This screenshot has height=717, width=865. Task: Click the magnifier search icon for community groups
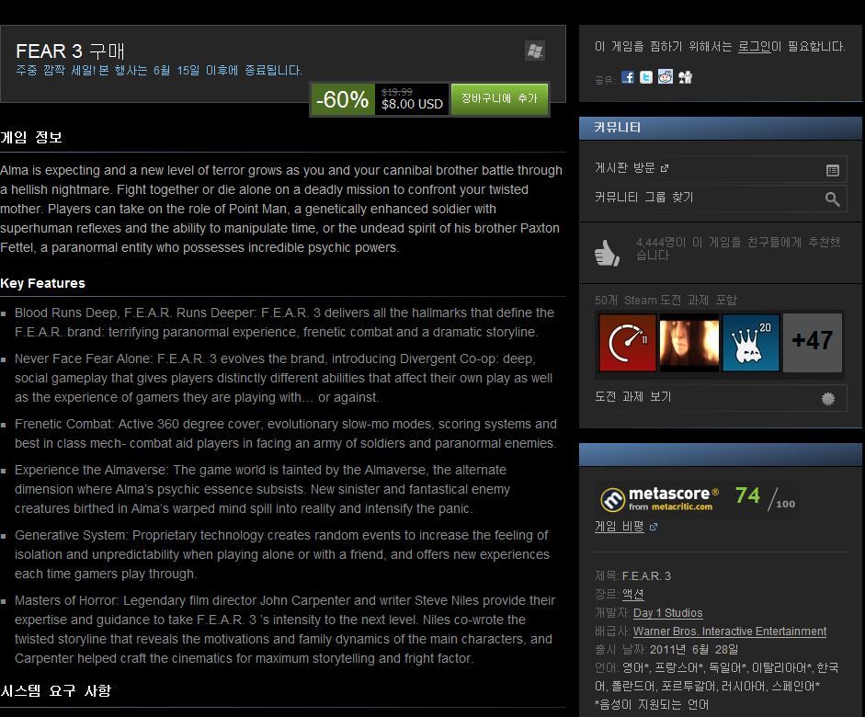(x=833, y=199)
